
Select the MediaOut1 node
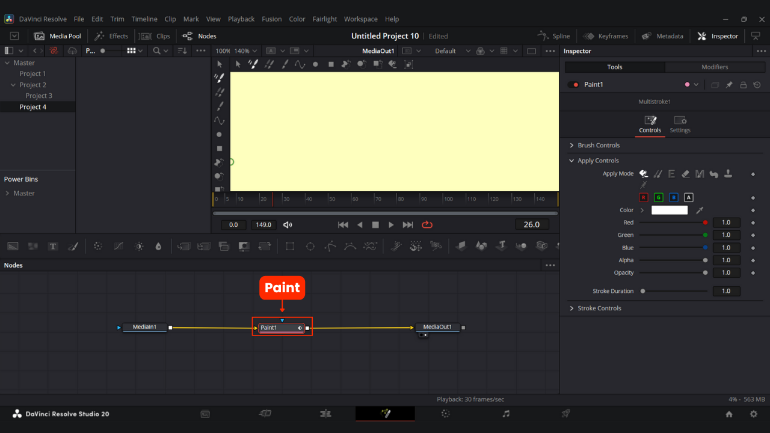point(437,327)
